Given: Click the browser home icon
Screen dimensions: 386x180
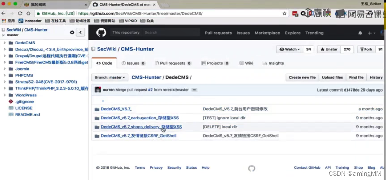Looking at the screenshot, I should coord(28,13).
